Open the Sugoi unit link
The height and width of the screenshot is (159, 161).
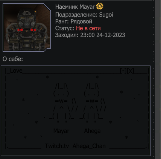pyautogui.click(x=106, y=15)
